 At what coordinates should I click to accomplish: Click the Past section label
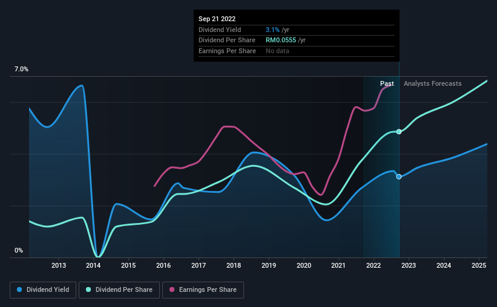(387, 83)
